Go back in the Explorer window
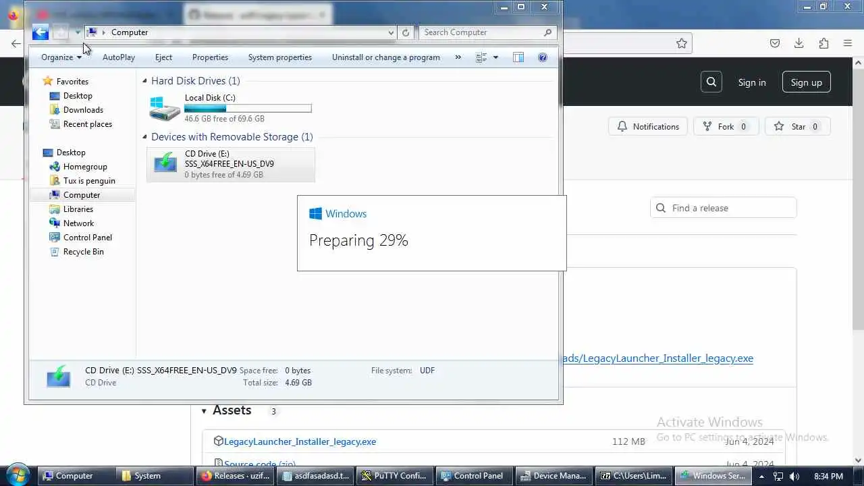This screenshot has width=864, height=486. 40,32
